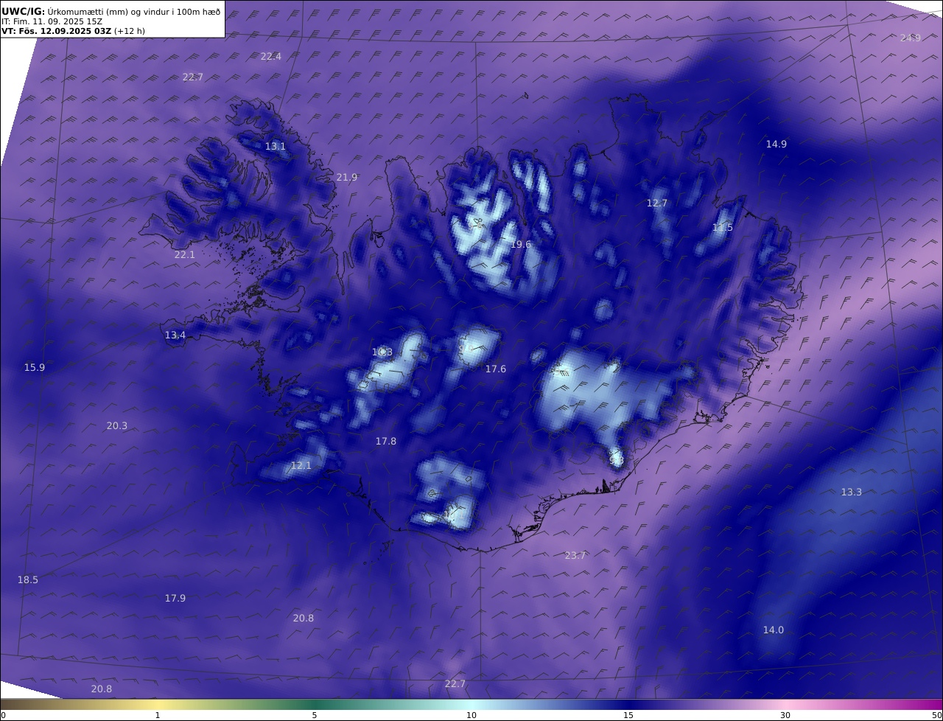Select the 17.6 value label
Screen dimensions: 943x721
tap(496, 369)
